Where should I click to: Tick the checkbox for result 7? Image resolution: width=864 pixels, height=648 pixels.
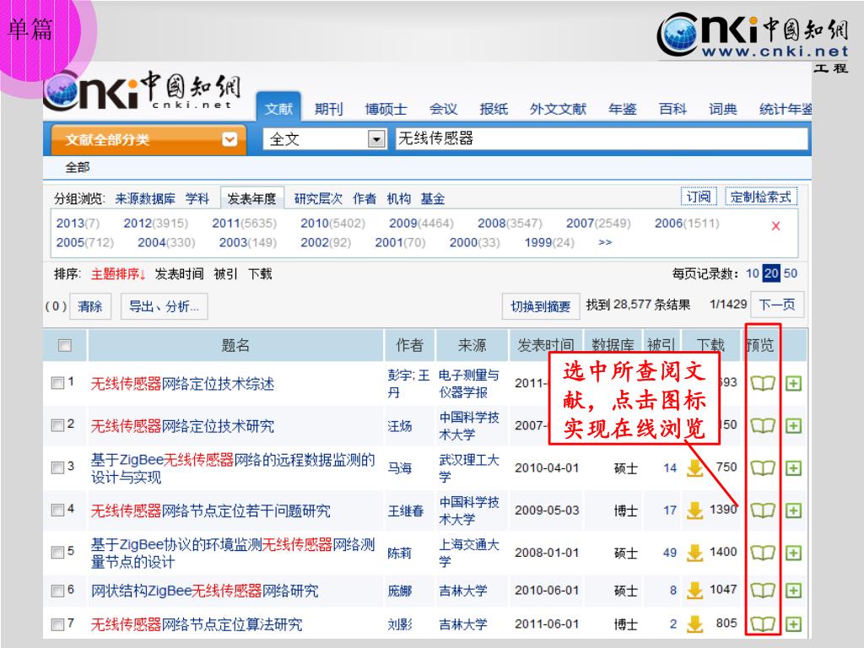point(57,624)
